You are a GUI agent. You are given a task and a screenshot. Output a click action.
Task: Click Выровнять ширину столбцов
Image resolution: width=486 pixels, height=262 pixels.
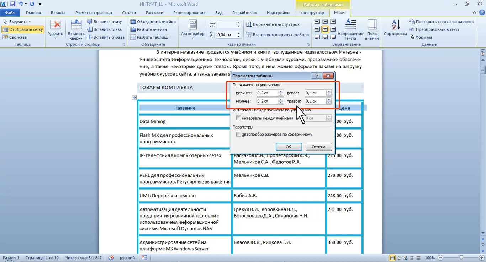(x=278, y=35)
